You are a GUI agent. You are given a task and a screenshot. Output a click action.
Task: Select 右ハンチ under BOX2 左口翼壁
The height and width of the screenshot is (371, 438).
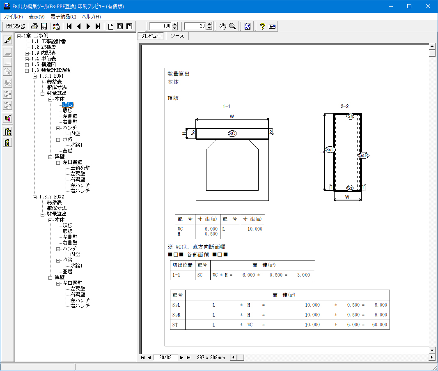tap(80, 306)
